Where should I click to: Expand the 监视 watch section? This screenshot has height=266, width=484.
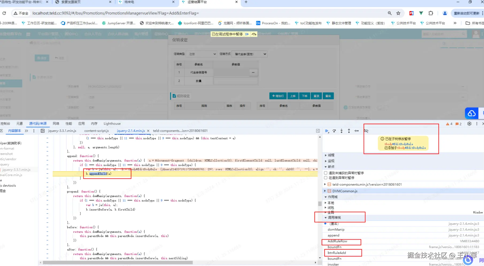click(x=331, y=161)
